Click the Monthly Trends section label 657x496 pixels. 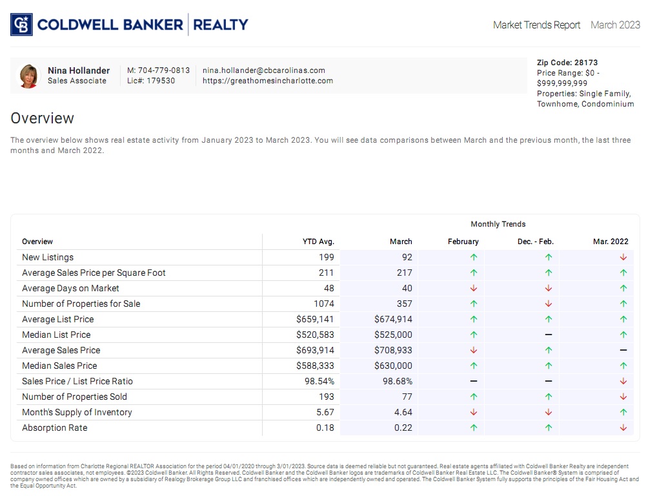click(498, 224)
